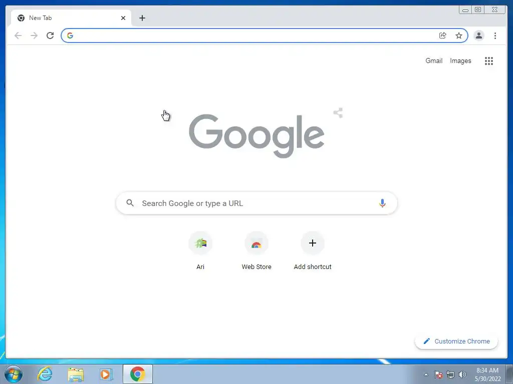Viewport: 513px width, 384px height.
Task: Click Customize Chrome button
Action: point(456,341)
